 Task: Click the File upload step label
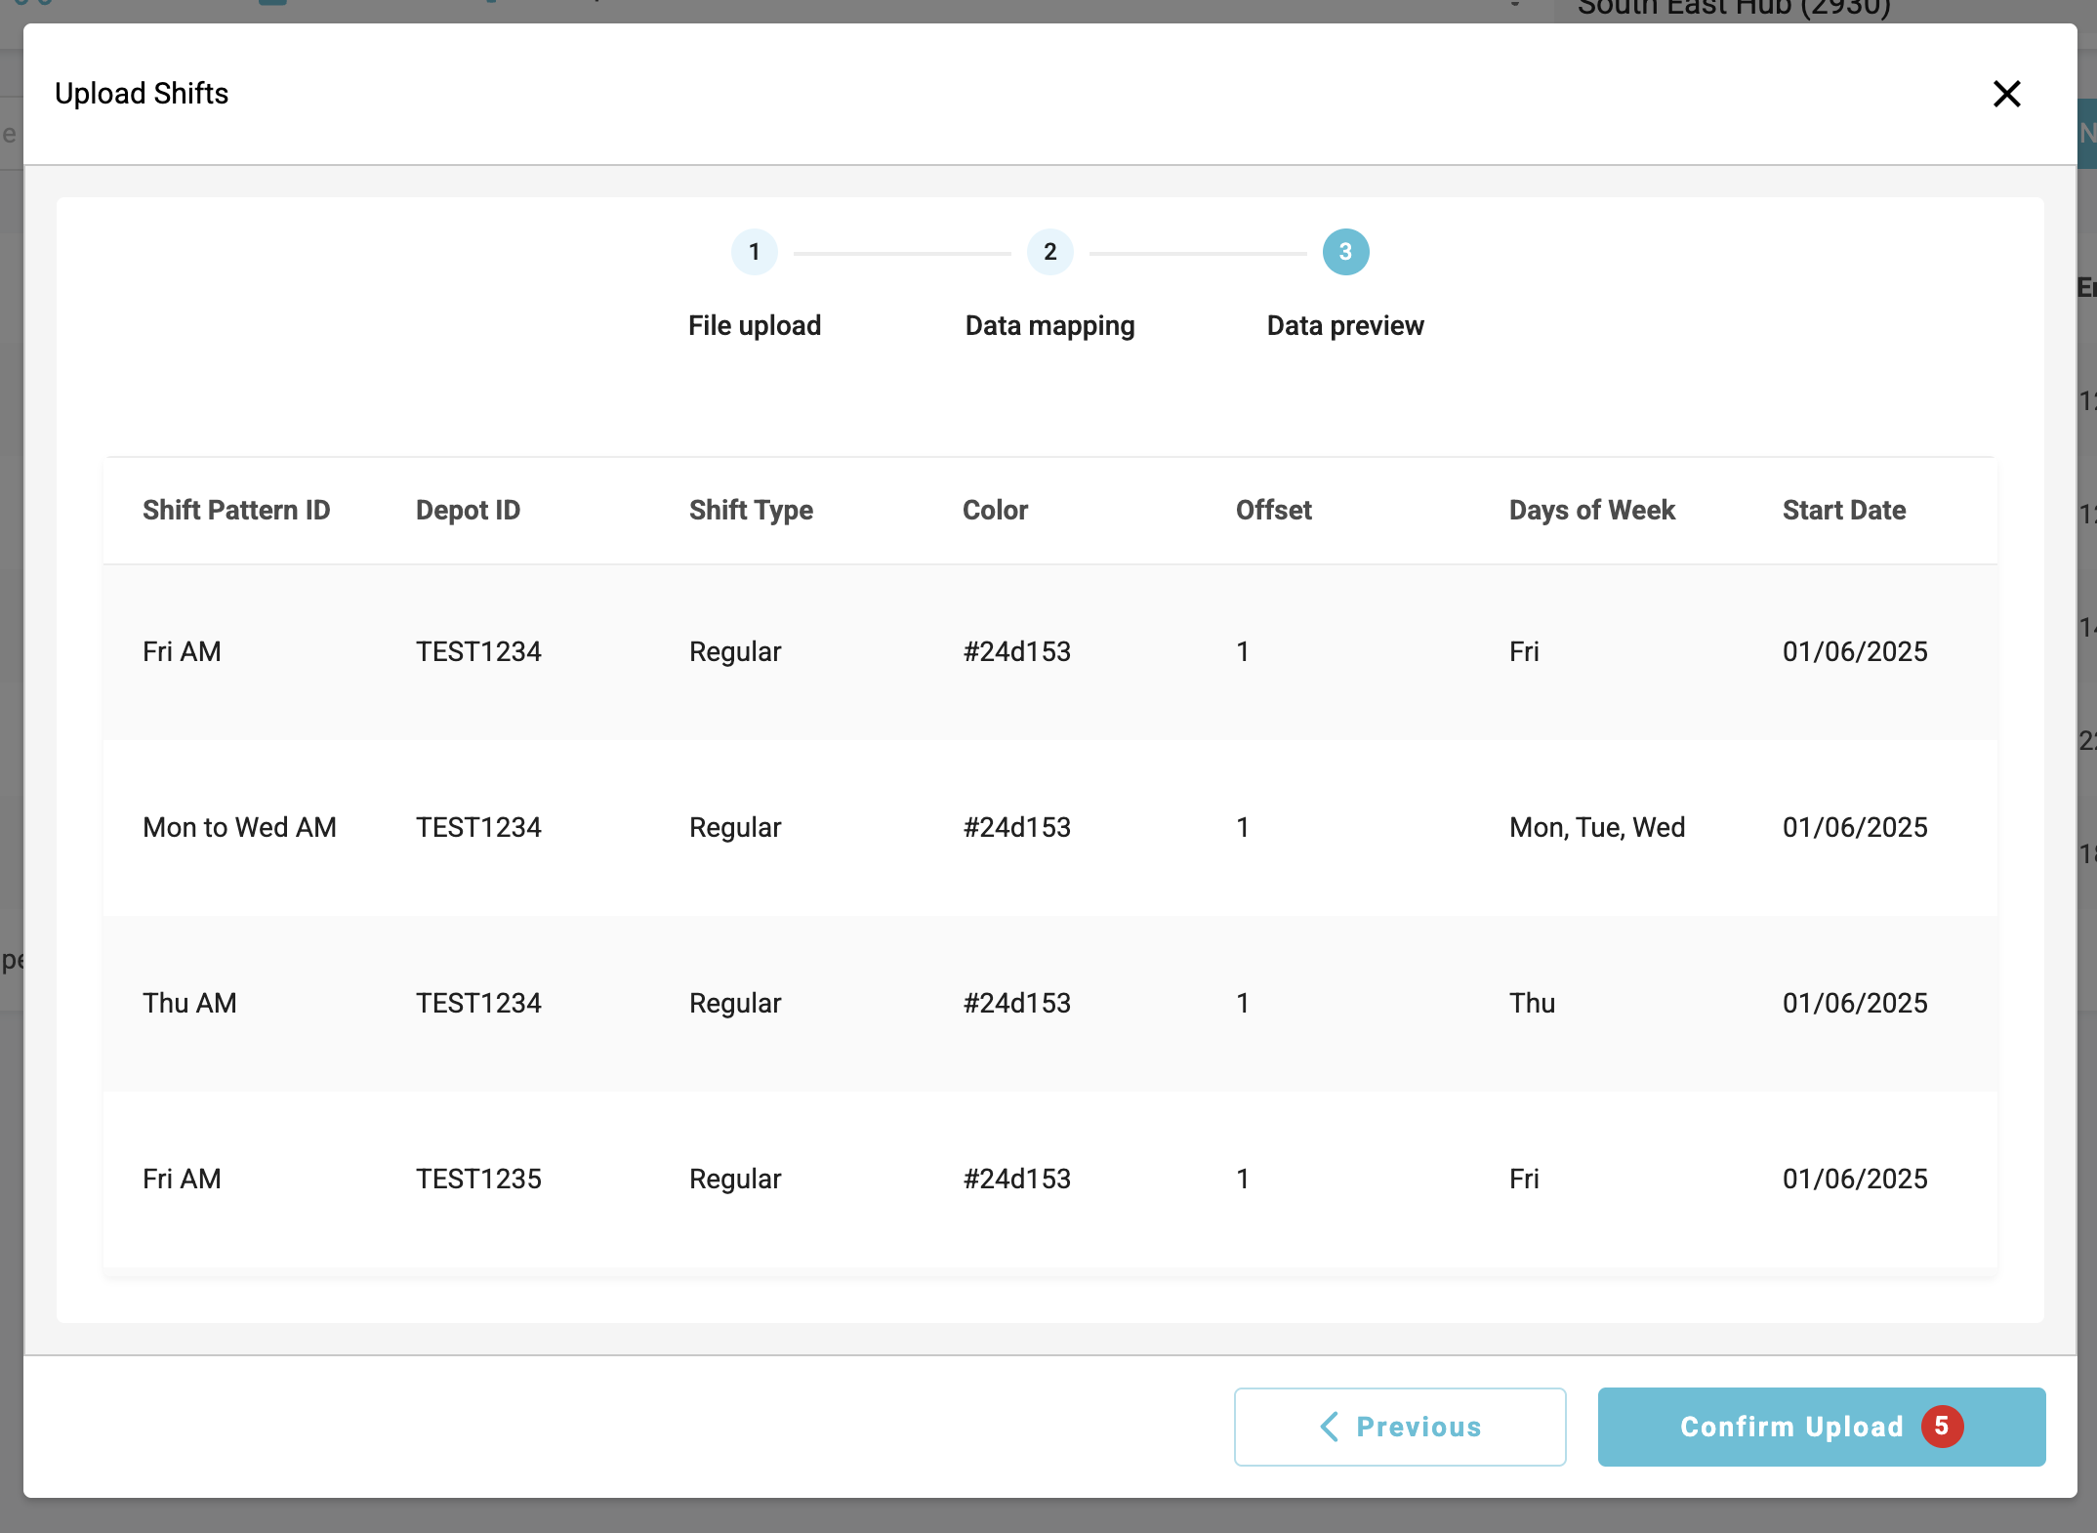pos(754,325)
